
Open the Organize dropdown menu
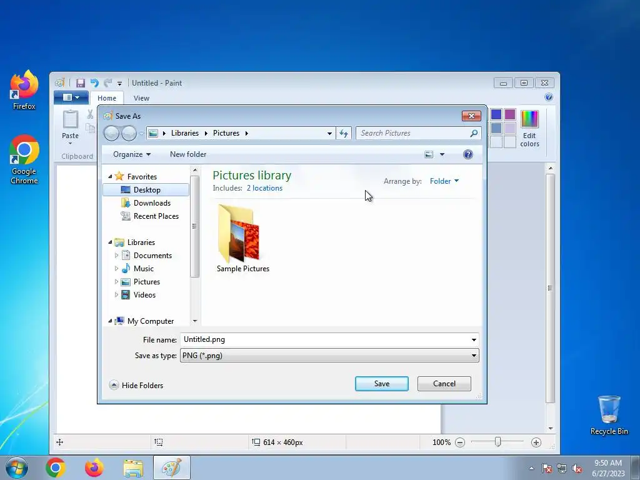click(131, 154)
